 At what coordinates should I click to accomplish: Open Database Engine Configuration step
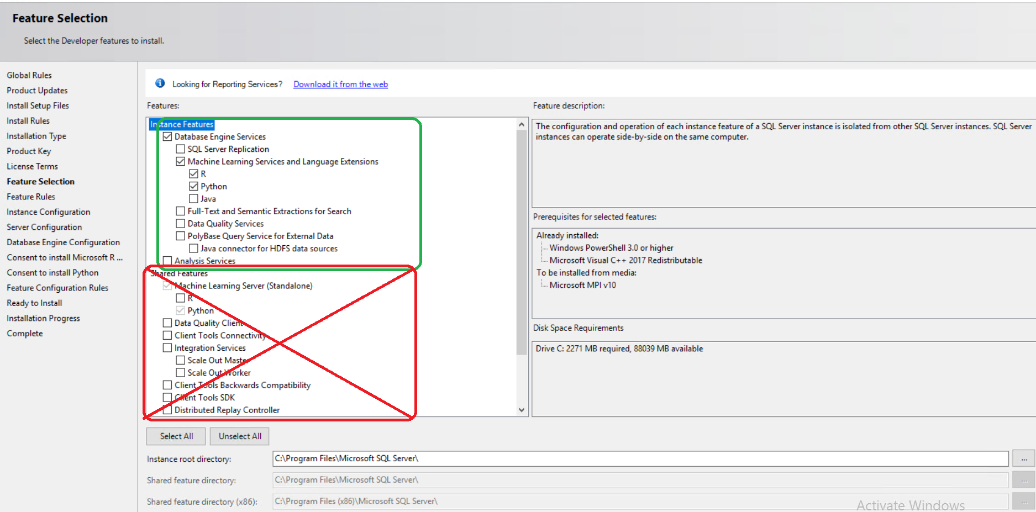click(63, 242)
